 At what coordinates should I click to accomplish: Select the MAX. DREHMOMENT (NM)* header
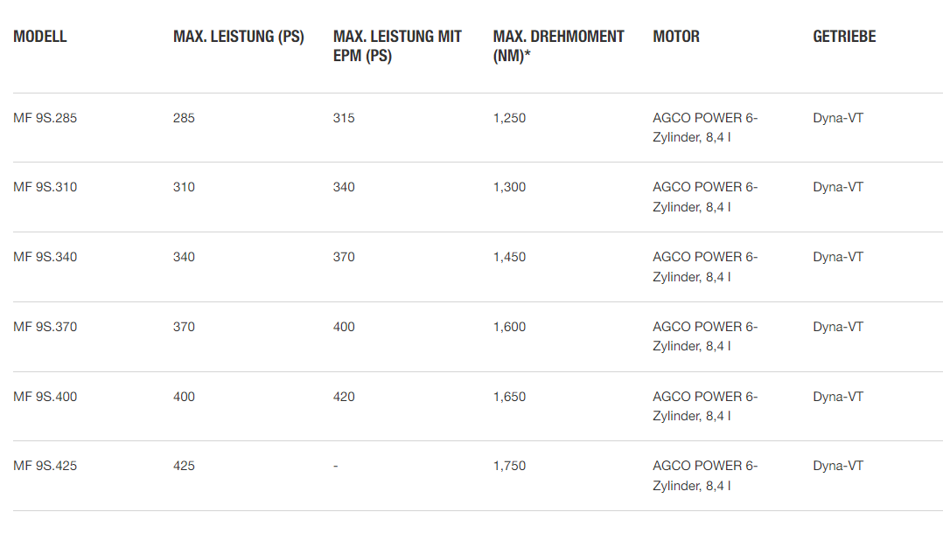(x=558, y=46)
